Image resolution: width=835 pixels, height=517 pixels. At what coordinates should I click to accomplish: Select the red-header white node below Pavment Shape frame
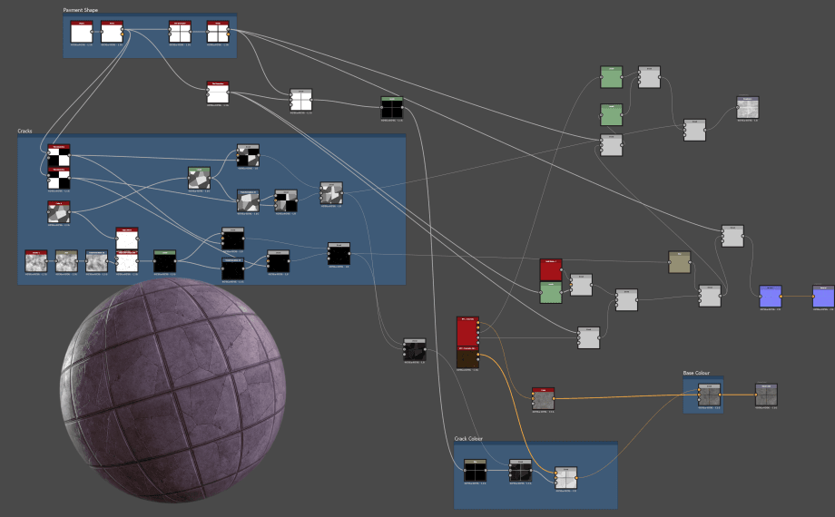[218, 93]
